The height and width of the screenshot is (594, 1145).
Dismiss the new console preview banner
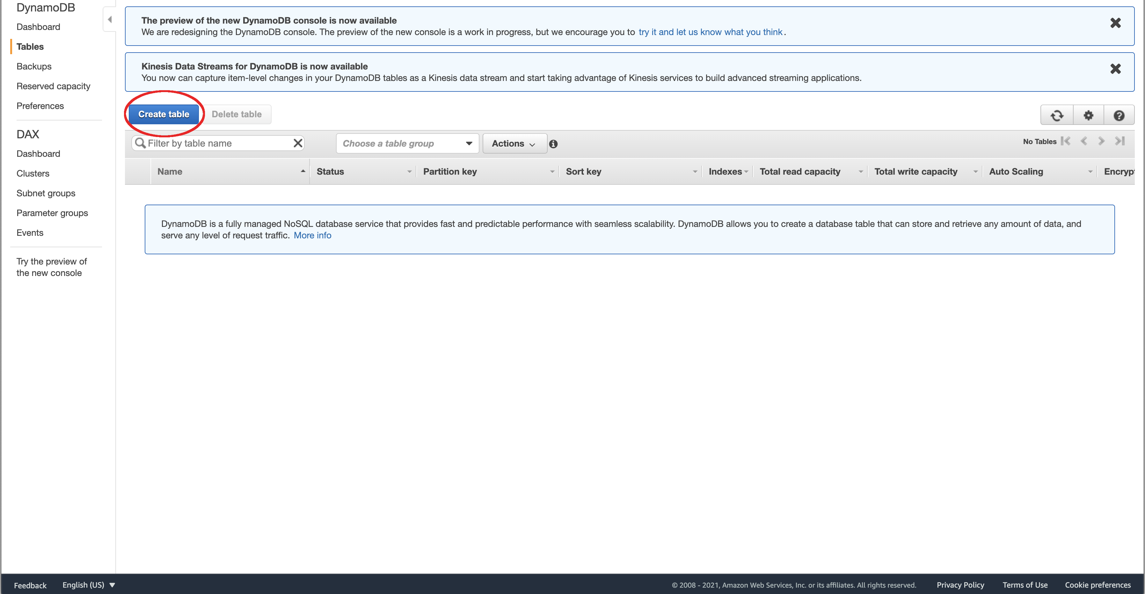pyautogui.click(x=1115, y=23)
